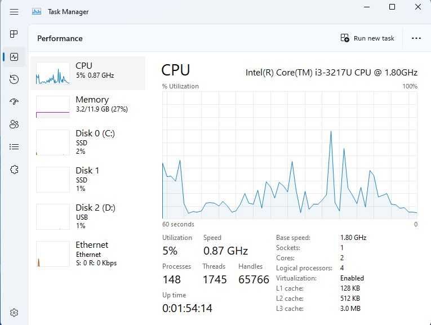Open the App history page icon
Image resolution: width=431 pixels, height=325 pixels.
point(14,79)
